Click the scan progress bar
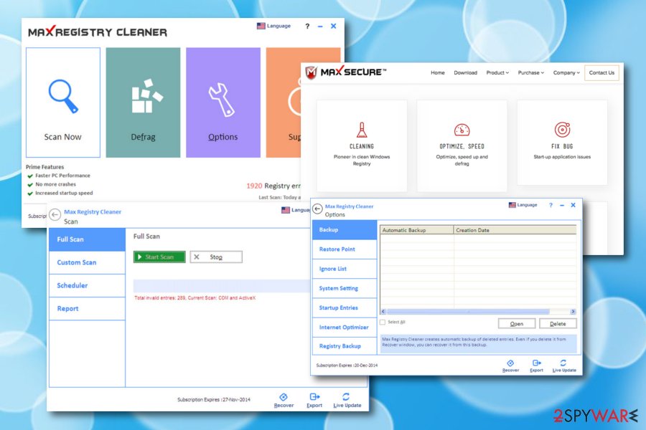This screenshot has height=430, width=646. tap(222, 286)
